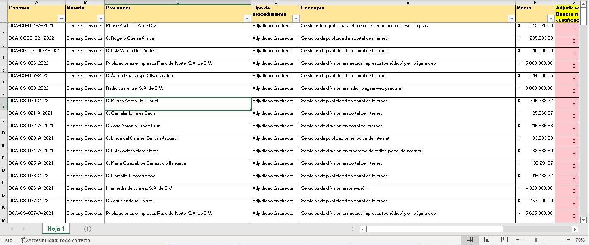Screen dimensions: 589x245
Task: Click Accesibilidad: todo correcto status
Action: point(56,240)
